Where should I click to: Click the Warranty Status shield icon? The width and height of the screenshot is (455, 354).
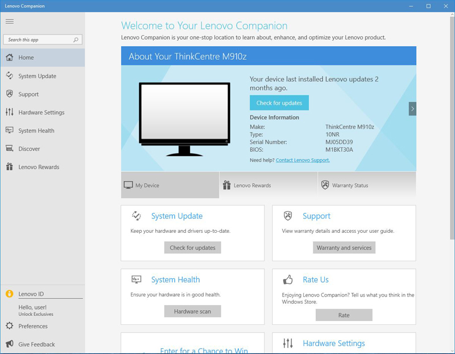pyautogui.click(x=325, y=185)
